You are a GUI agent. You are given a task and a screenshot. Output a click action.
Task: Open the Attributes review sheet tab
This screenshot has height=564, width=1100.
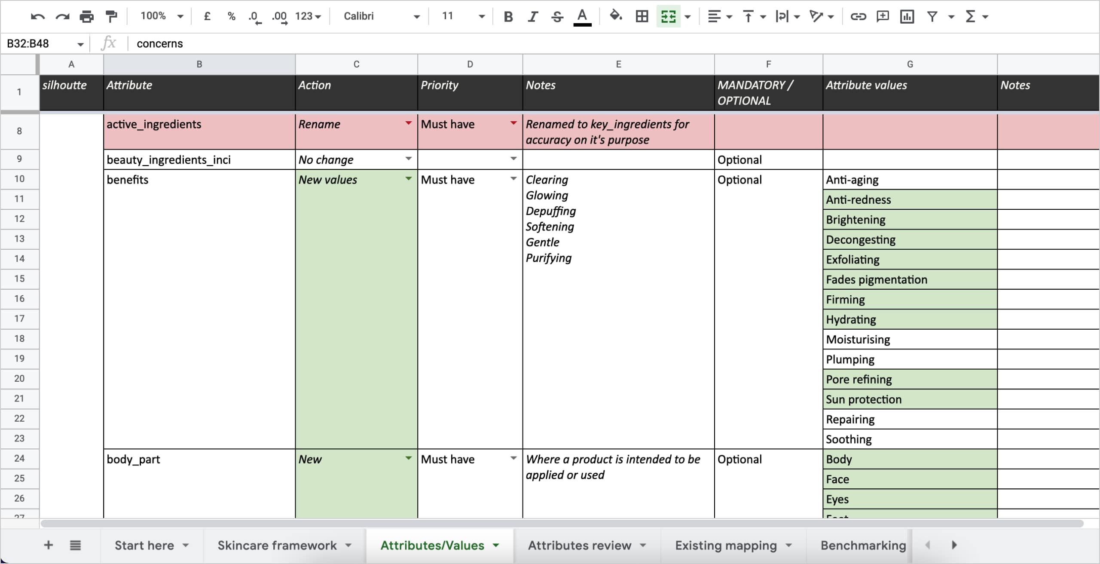coord(580,545)
